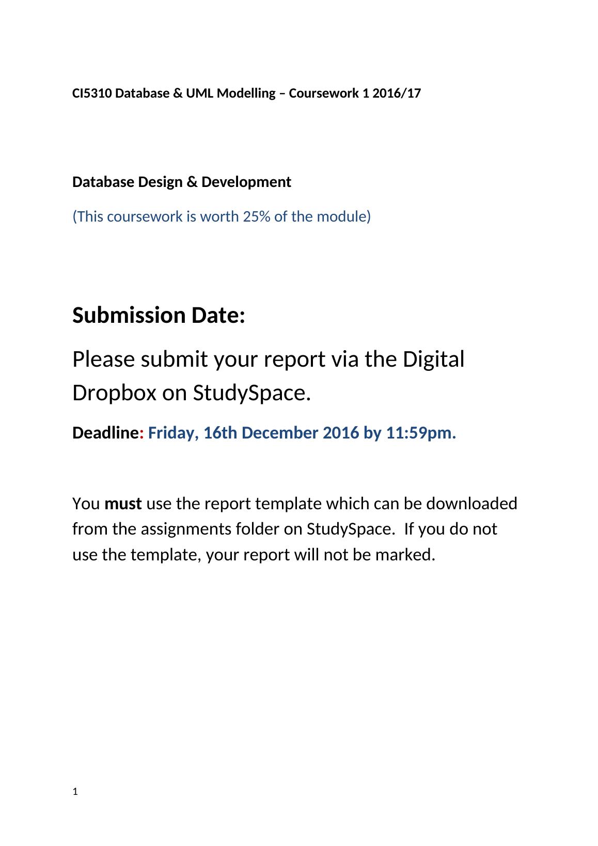The width and height of the screenshot is (598, 846).
Task: Click 'Coursework 1 2016/17' in the title
Action: [x=355, y=93]
